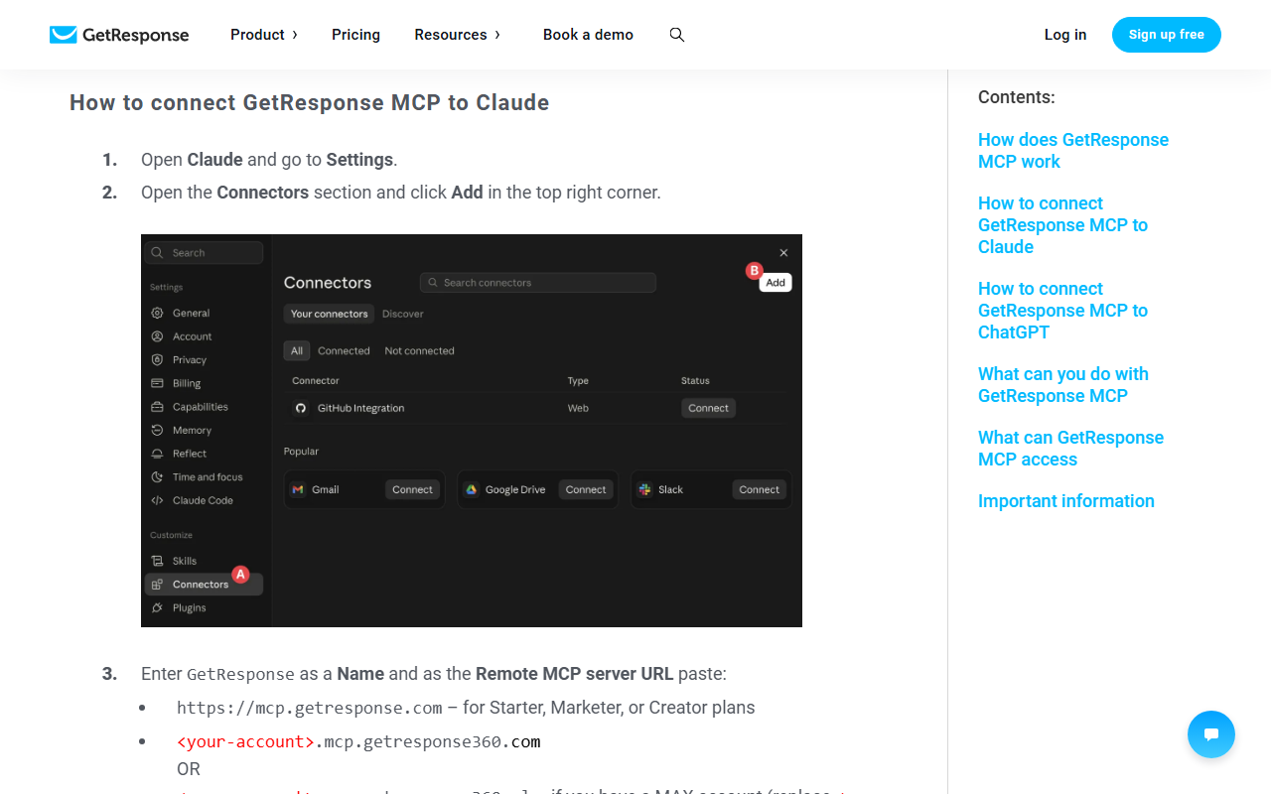Select the Contents link about connecting MCP to Claude
This screenshot has width=1271, height=794.
click(1062, 225)
